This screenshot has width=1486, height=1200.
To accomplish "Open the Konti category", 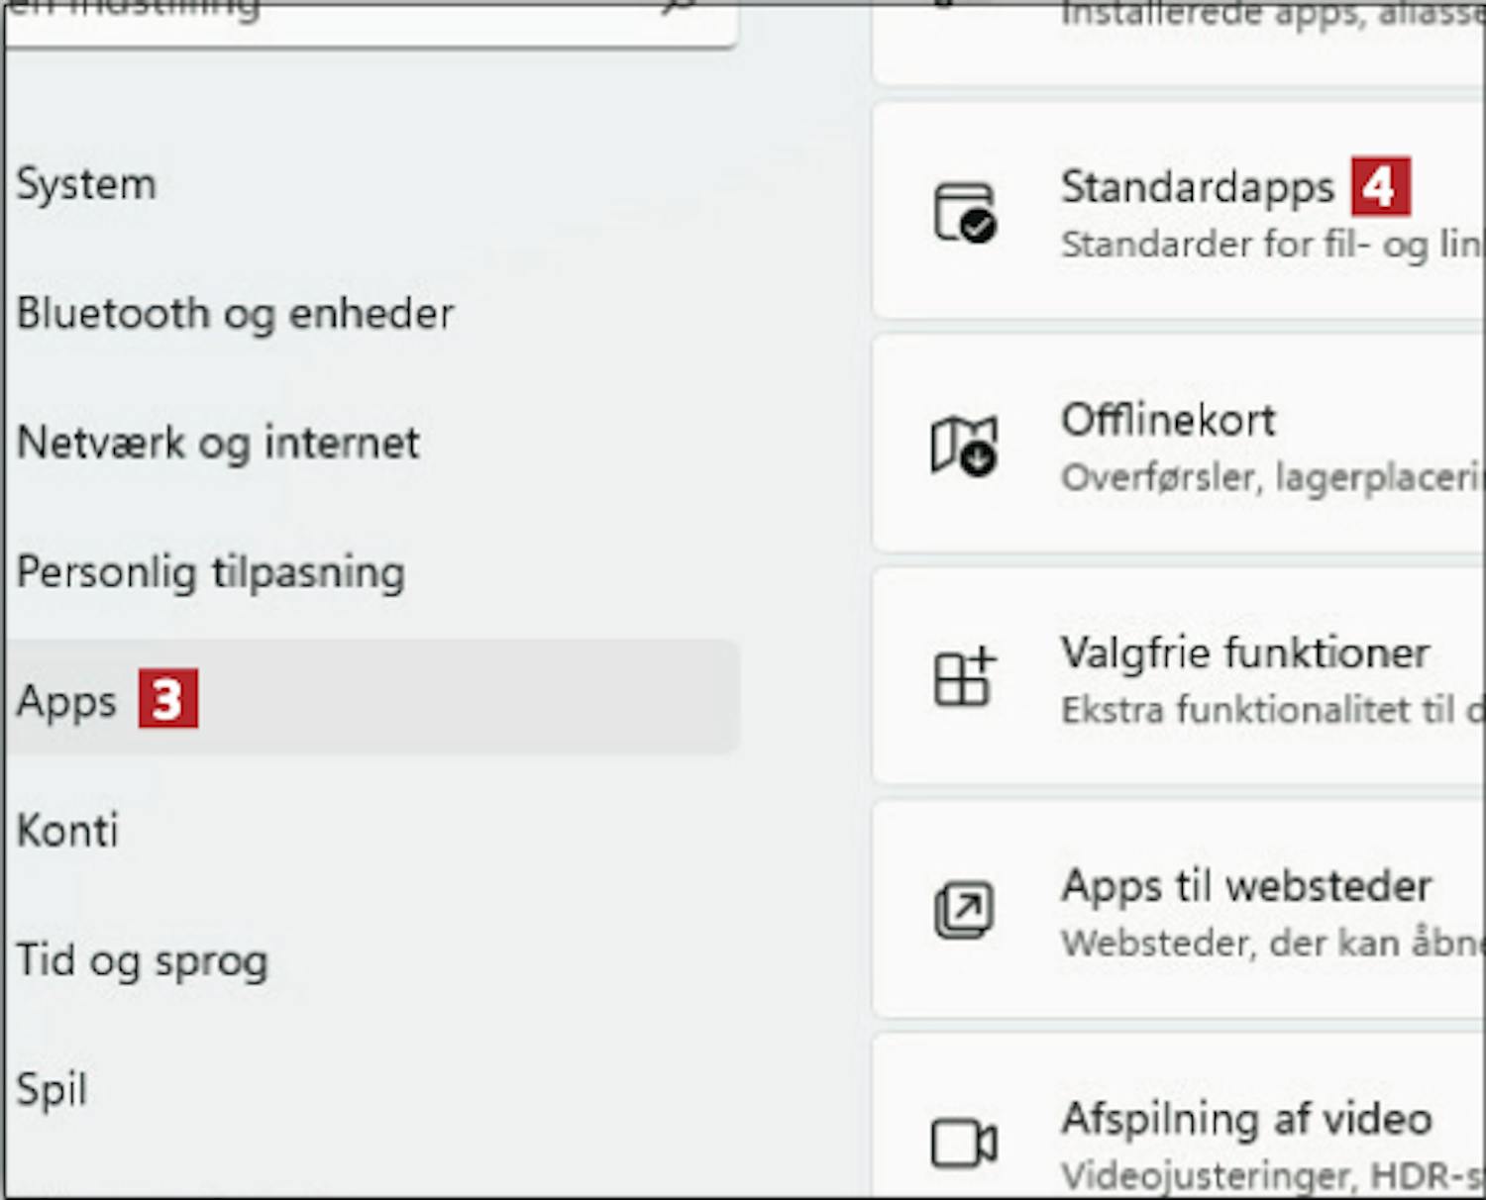I will click(67, 830).
